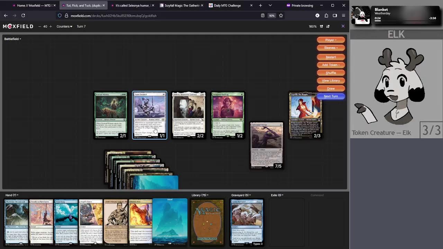The height and width of the screenshot is (249, 443).
Task: Select Delighted Halfling card
Action: click(x=228, y=116)
